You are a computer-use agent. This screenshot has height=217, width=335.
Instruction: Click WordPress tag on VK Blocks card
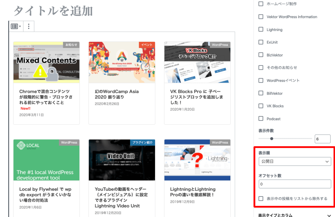[220, 45]
